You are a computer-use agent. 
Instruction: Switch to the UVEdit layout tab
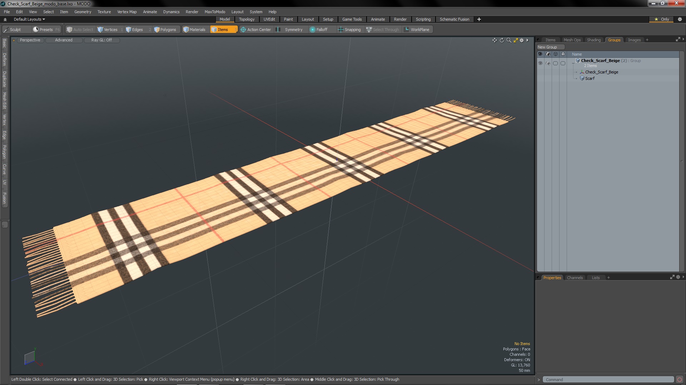tap(269, 19)
